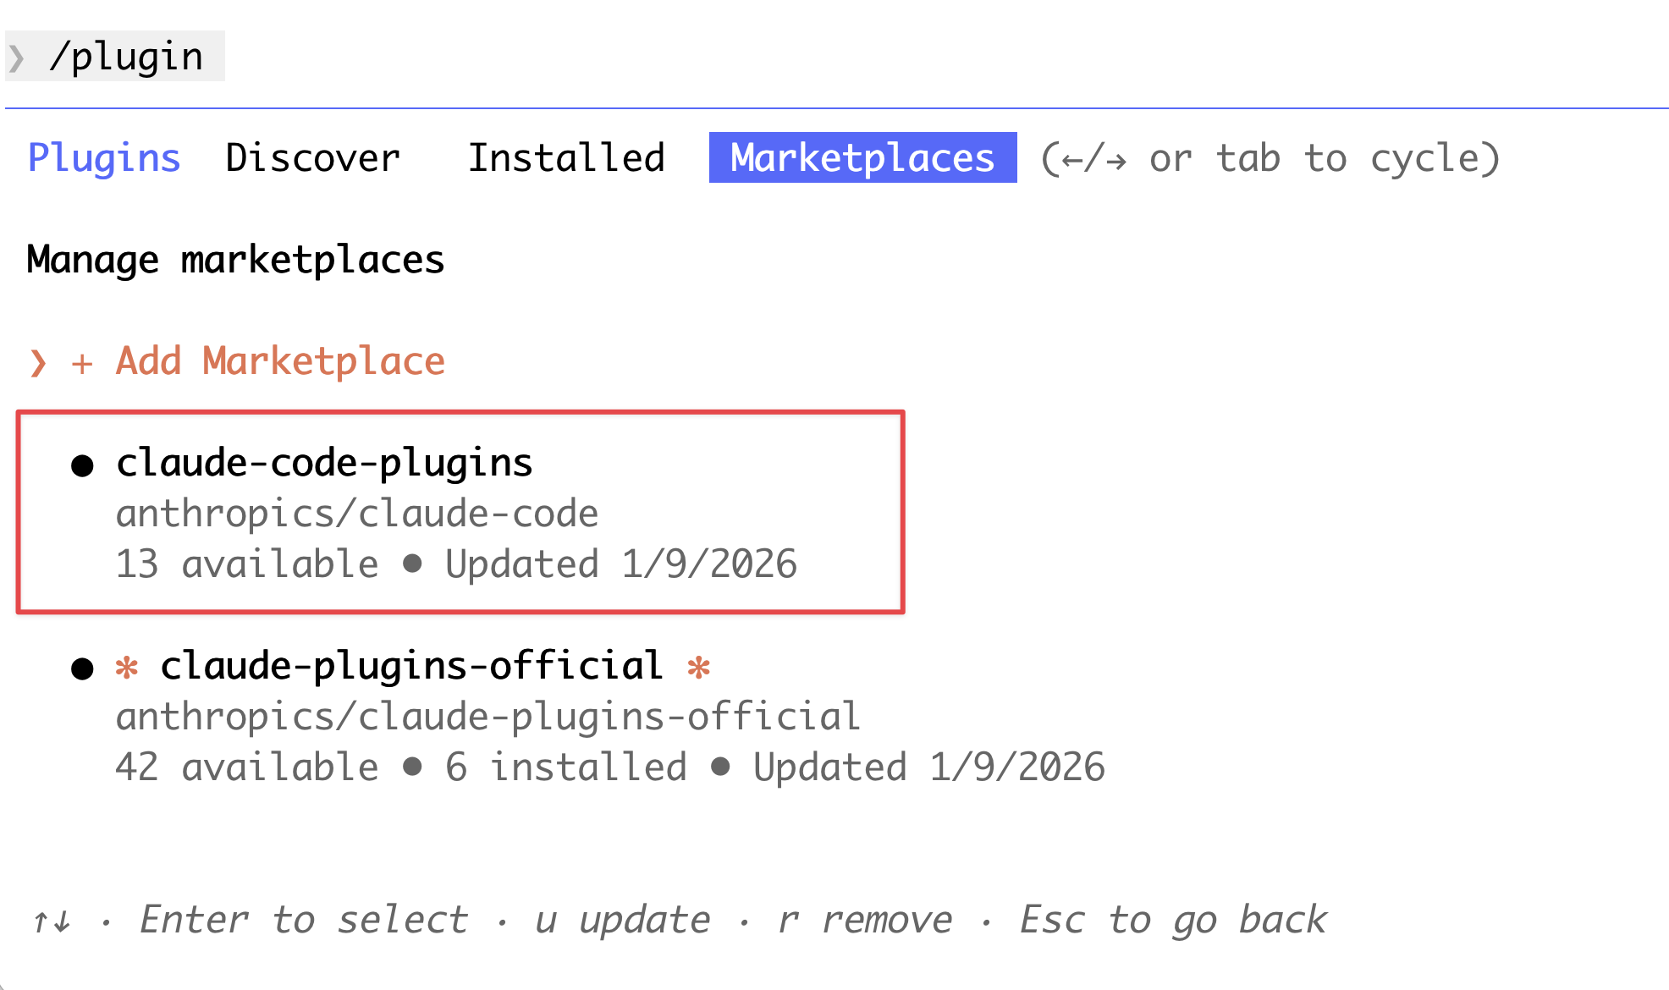
Task: Click the arrow or tab cycle hint
Action: (x=1270, y=158)
